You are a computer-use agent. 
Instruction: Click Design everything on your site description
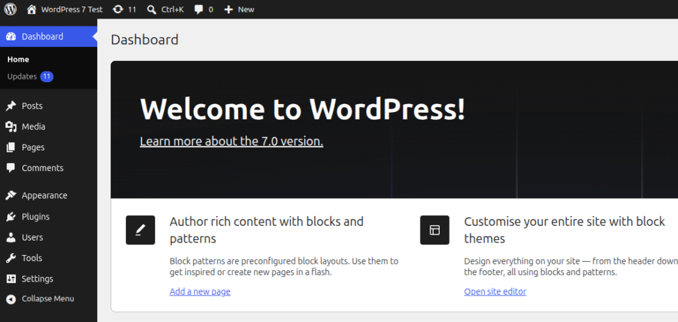571,267
